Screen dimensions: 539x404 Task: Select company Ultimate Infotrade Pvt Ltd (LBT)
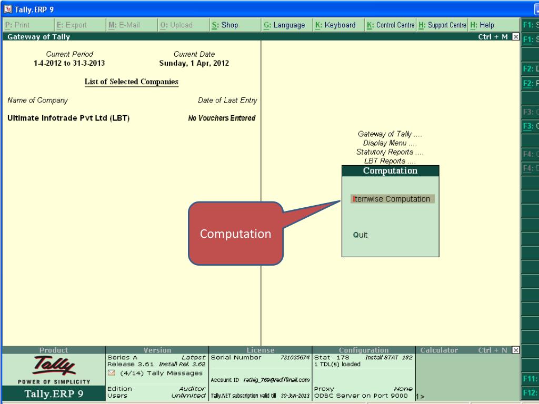(68, 118)
